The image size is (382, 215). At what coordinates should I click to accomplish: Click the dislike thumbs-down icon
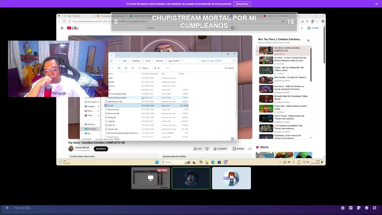coord(207,149)
